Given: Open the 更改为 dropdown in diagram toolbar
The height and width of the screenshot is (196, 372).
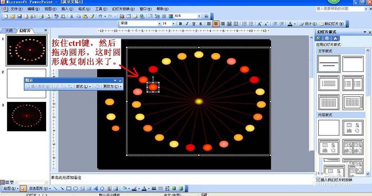Looking at the screenshot, I should (112, 87).
